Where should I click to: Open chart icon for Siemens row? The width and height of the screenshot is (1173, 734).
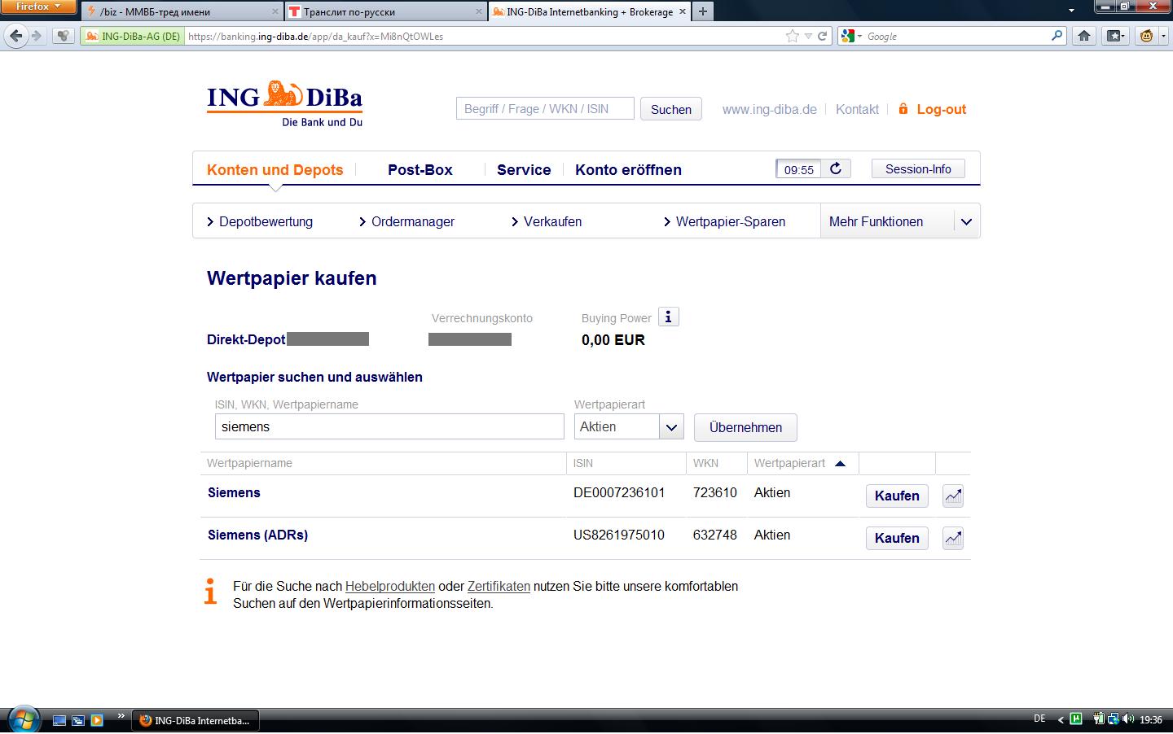pos(953,496)
